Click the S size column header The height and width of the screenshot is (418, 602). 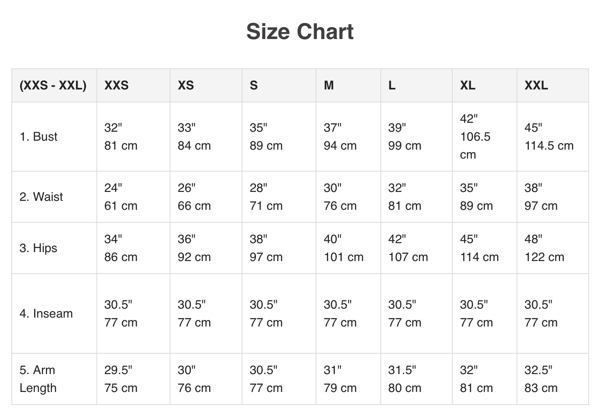pyautogui.click(x=254, y=85)
